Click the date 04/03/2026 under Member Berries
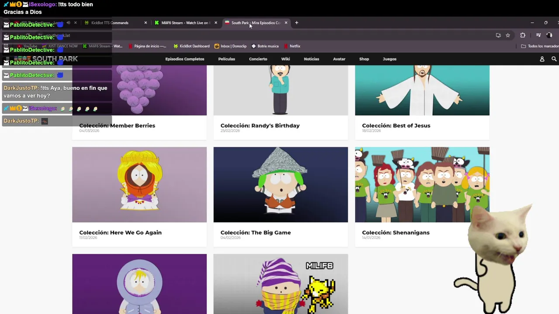 89,131
